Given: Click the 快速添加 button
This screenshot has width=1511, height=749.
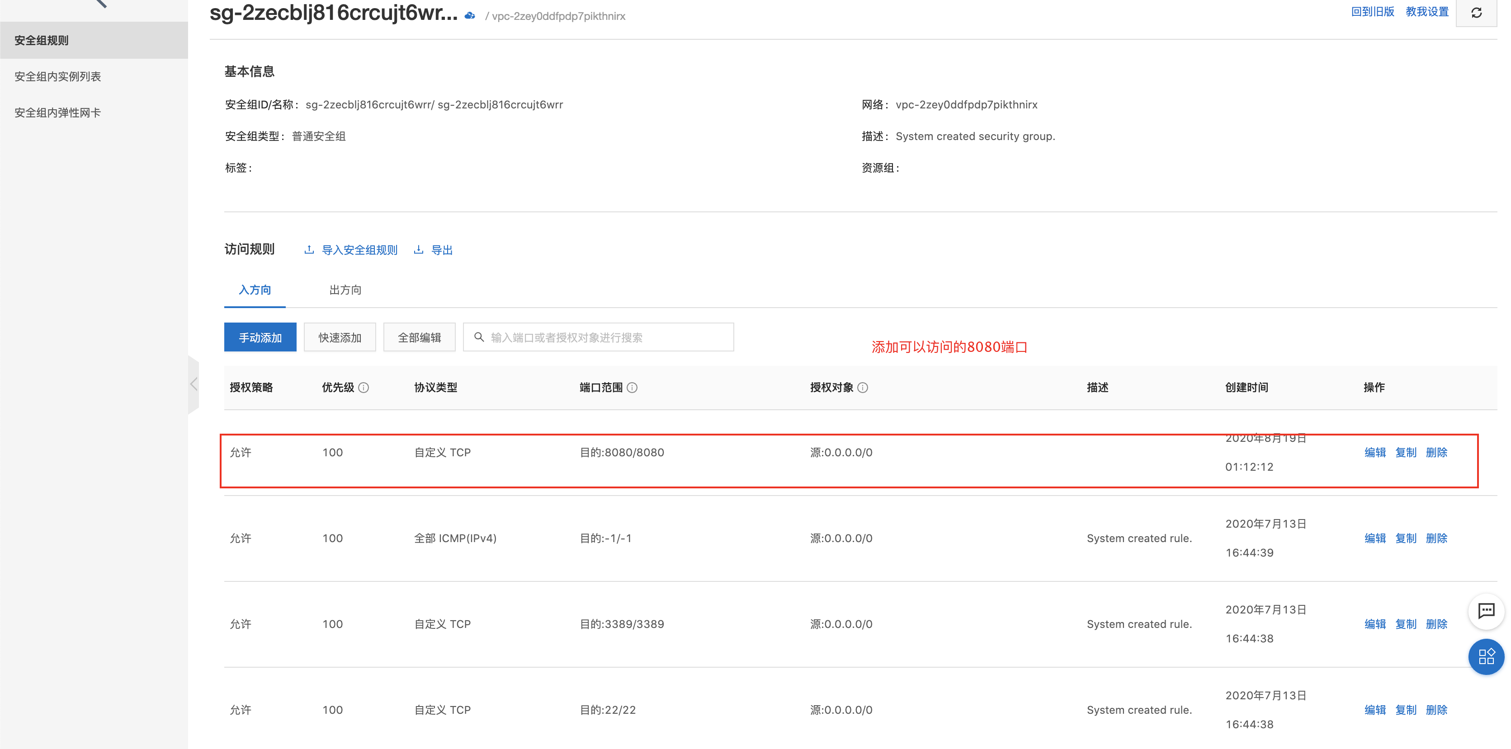Looking at the screenshot, I should pyautogui.click(x=340, y=337).
